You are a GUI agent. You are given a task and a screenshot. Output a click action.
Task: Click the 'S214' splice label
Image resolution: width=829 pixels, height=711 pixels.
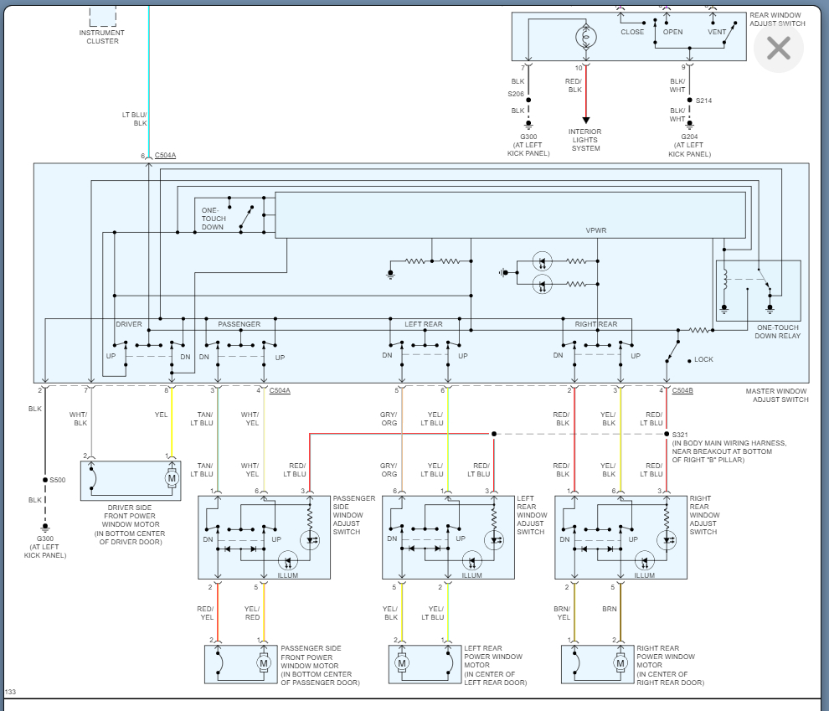pyautogui.click(x=703, y=100)
